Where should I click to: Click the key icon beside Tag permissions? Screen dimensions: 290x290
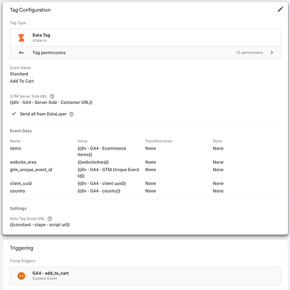21,53
